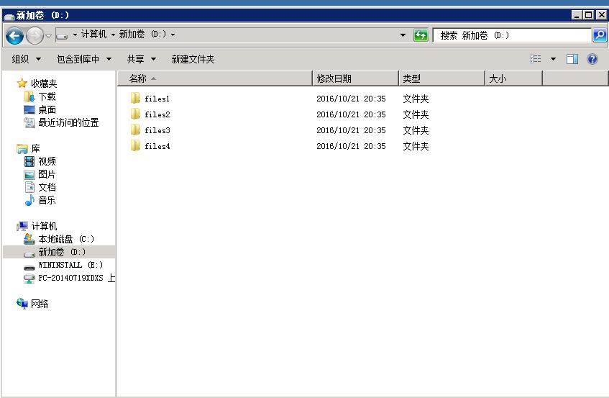Click 新建文件夹 button
The height and width of the screenshot is (398, 609).
click(x=193, y=59)
